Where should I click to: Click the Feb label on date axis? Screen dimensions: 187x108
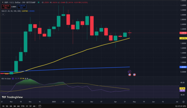click(x=73, y=102)
